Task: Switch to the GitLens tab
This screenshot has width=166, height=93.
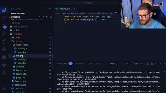Action: pyautogui.click(x=125, y=64)
